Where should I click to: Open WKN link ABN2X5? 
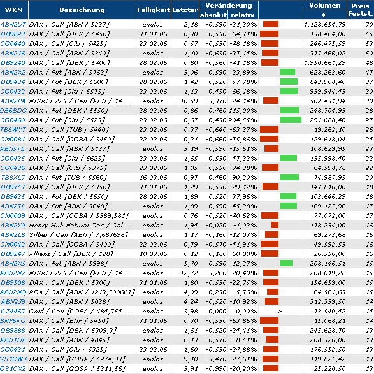13,263
